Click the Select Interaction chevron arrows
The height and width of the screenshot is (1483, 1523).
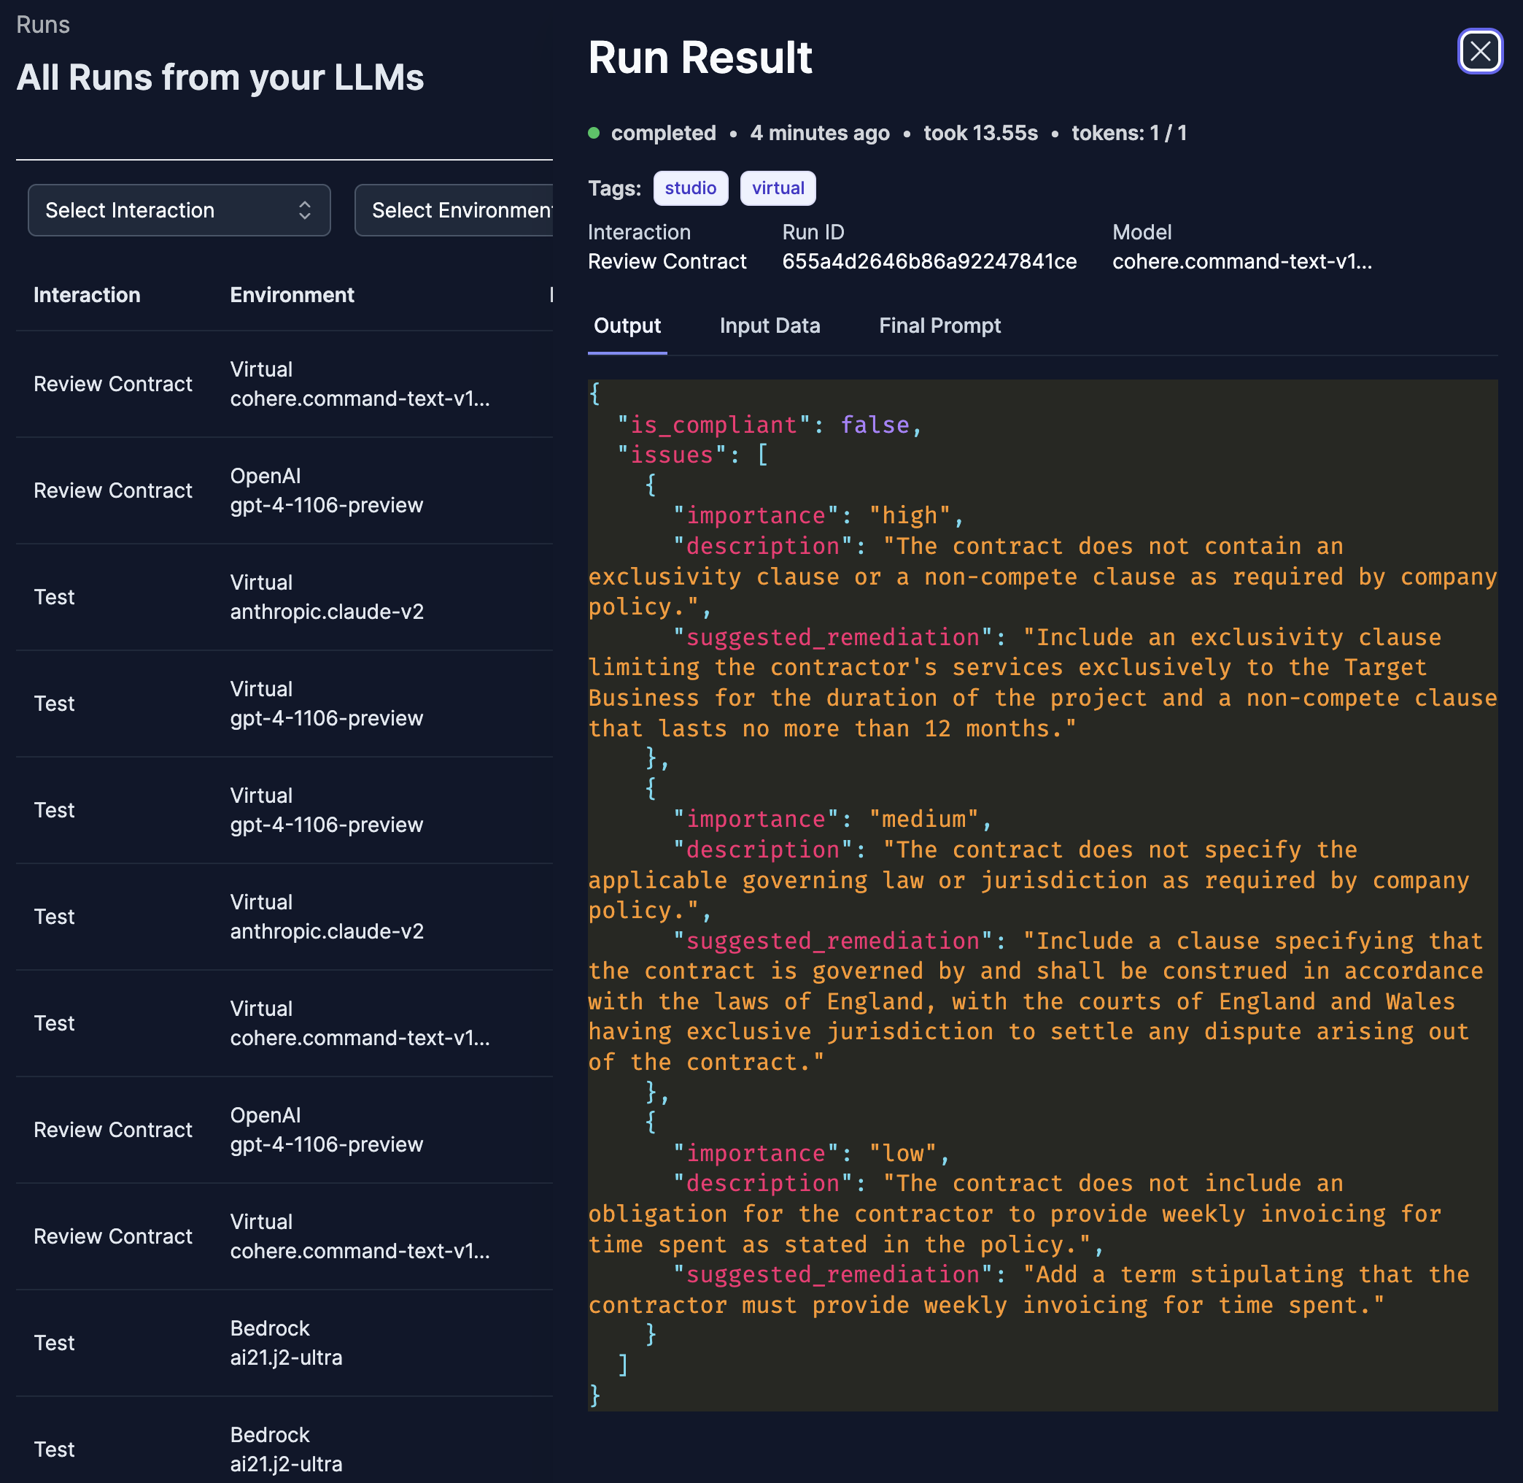pyautogui.click(x=304, y=210)
